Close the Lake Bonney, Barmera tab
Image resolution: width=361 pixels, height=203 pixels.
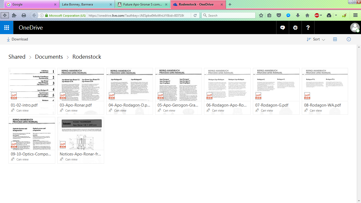click(x=110, y=4)
